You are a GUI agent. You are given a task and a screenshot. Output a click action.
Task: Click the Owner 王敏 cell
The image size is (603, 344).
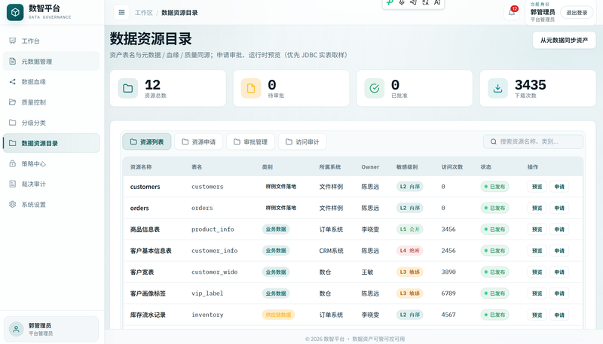click(x=367, y=272)
